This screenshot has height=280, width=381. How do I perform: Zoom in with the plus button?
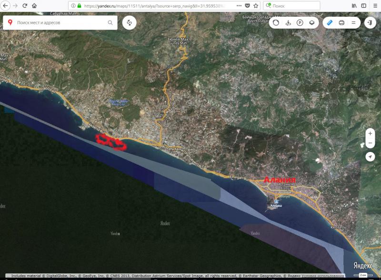[370, 133]
